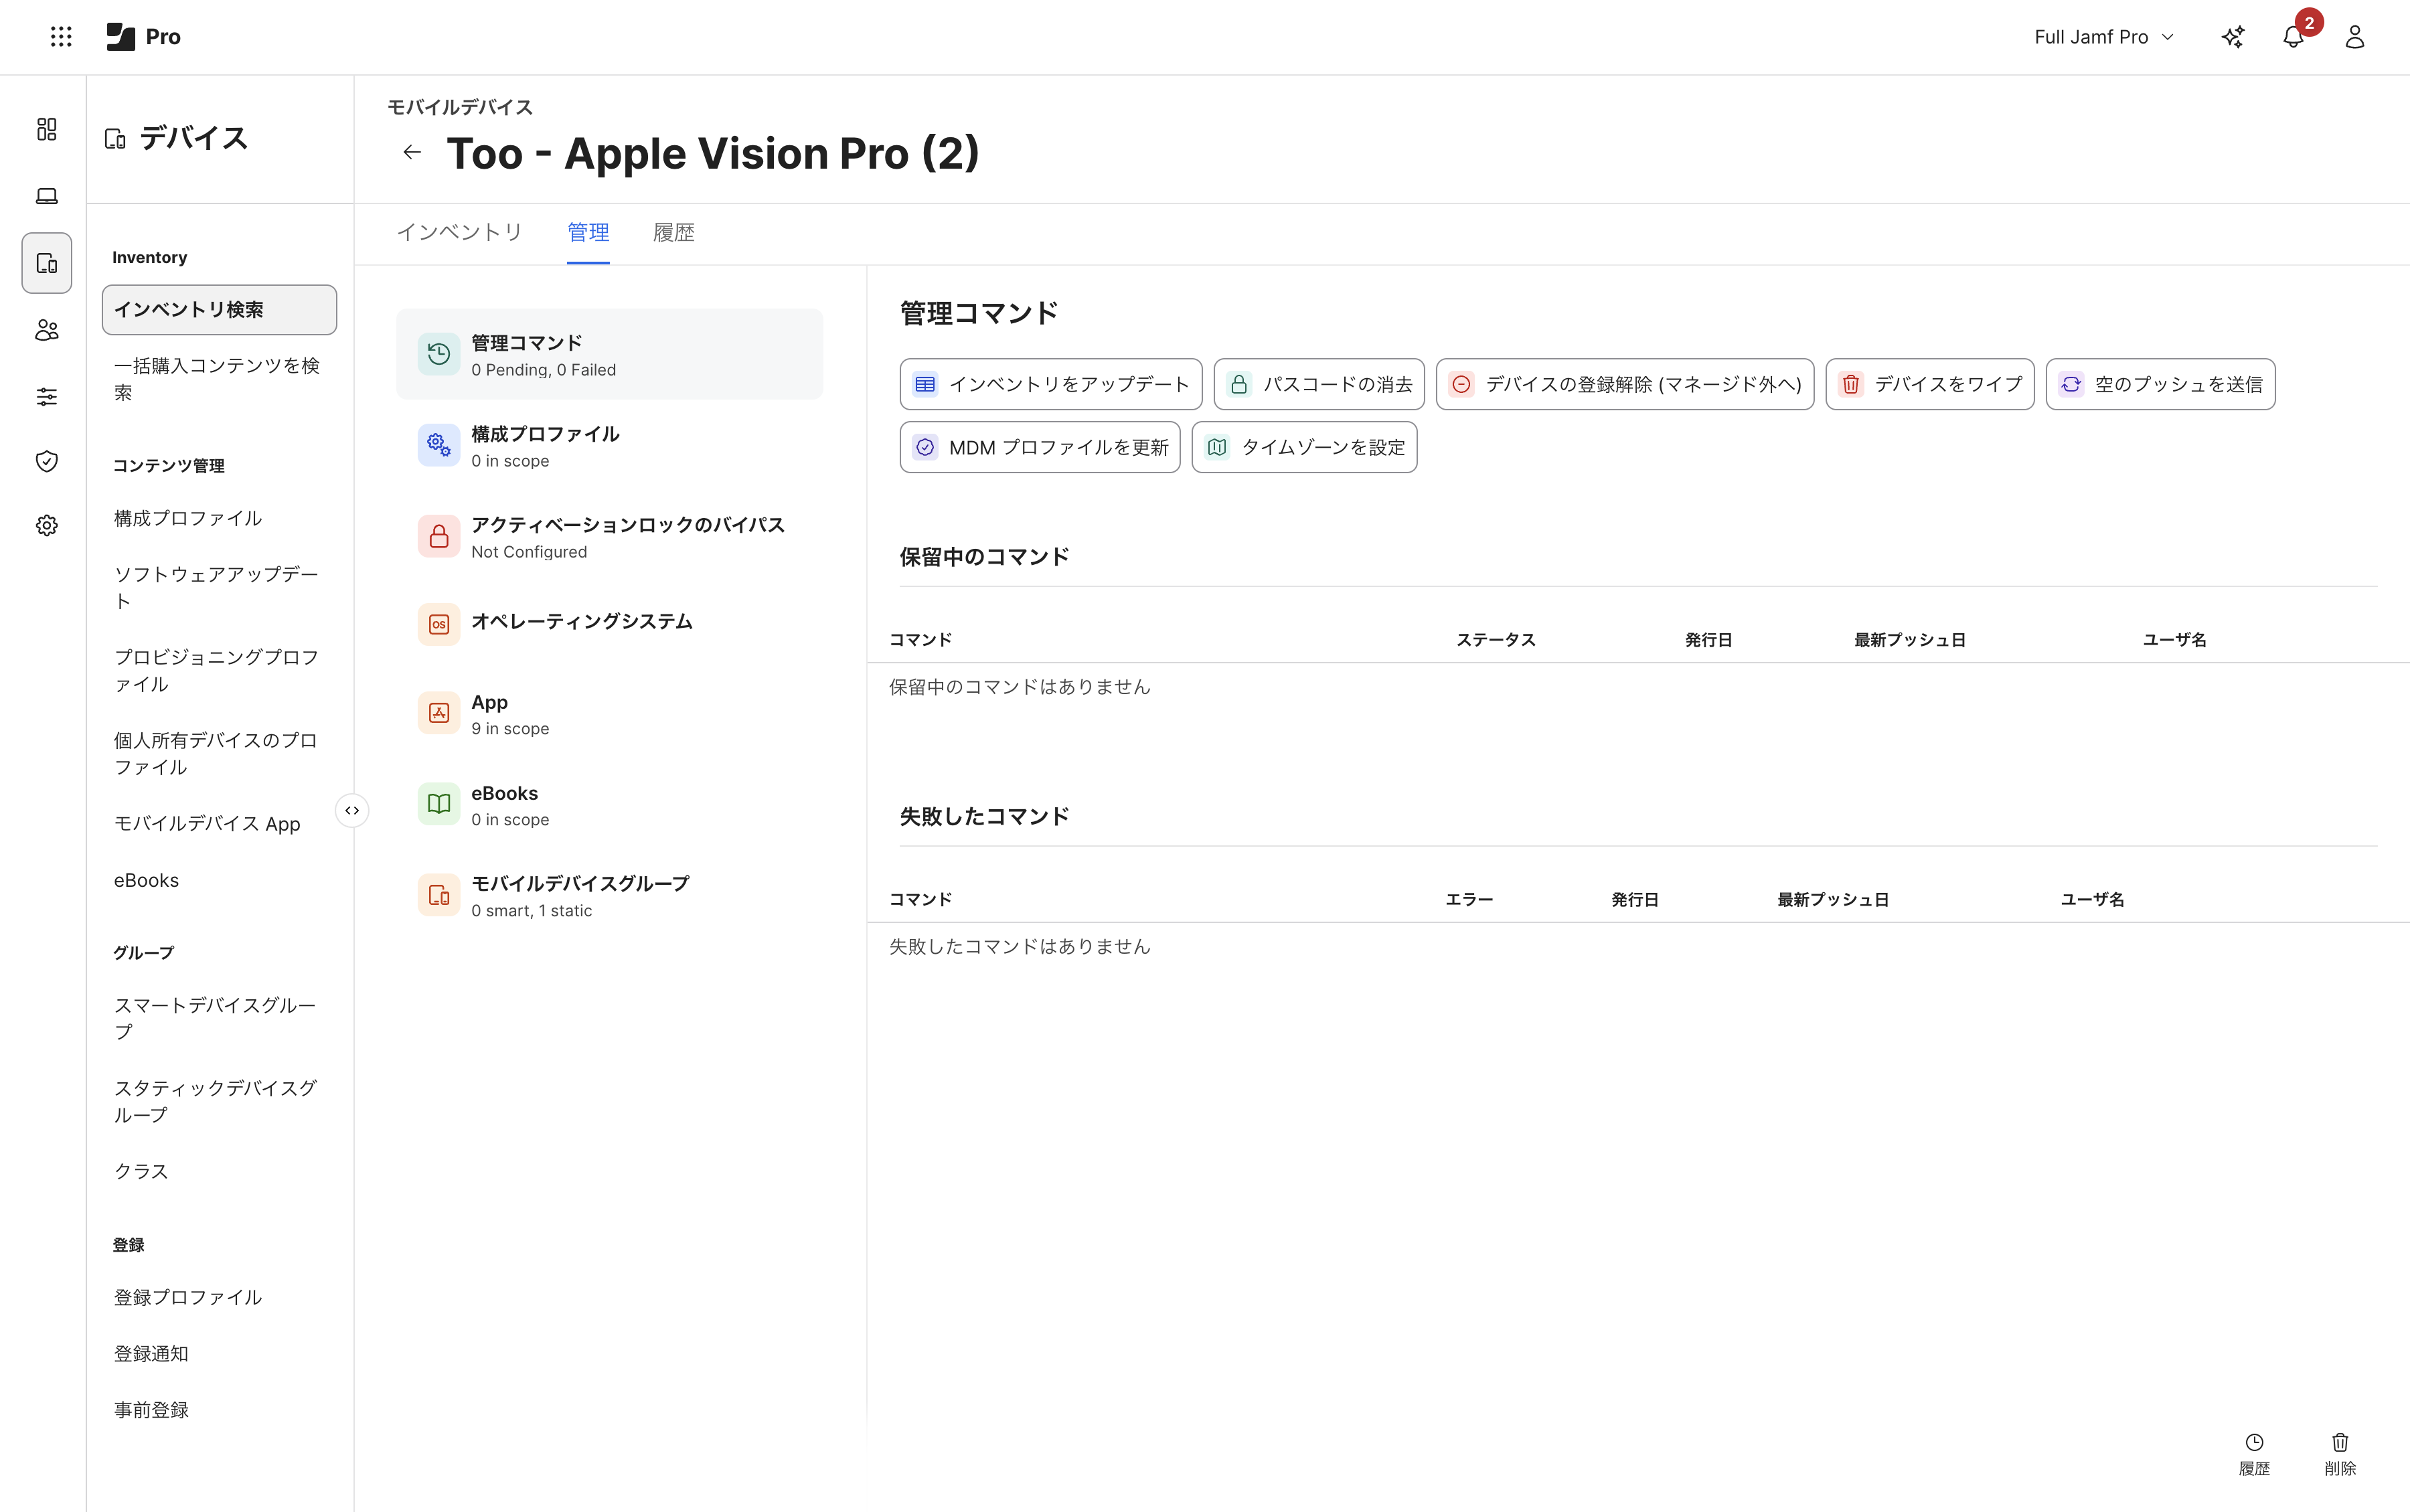Viewport: 2410px width, 1512px height.
Task: Open the settings gear in left rail
Action: click(x=47, y=526)
